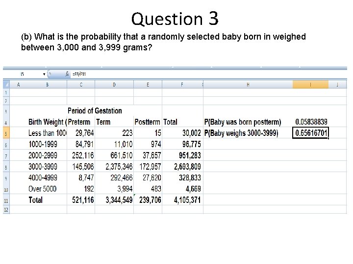The height and width of the screenshot is (264, 353).
Task: Select the column B header
Action: (x=47, y=85)
